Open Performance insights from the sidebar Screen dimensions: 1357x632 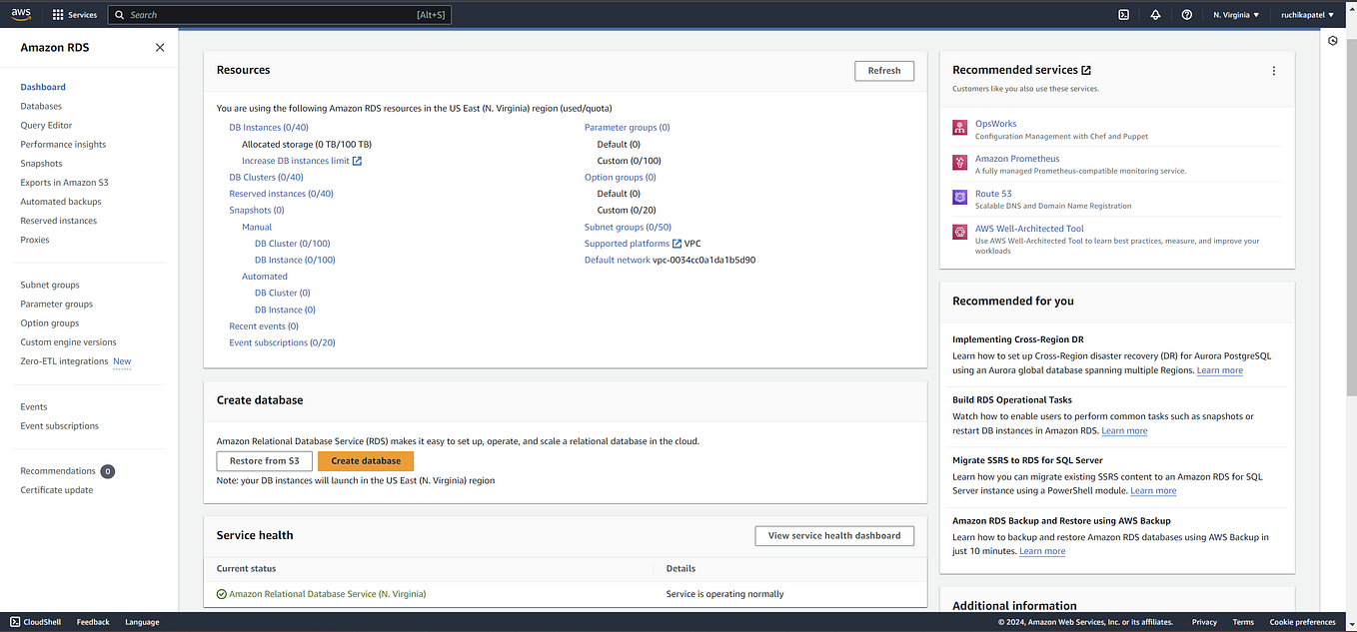pyautogui.click(x=62, y=144)
